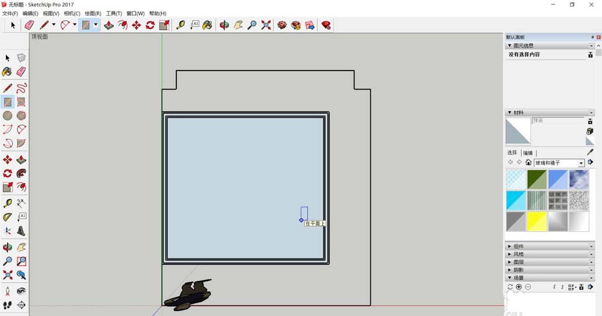Screen dimensions: 602x316
Task: Select the Protractor tool in left toolbar
Action: click(8, 217)
